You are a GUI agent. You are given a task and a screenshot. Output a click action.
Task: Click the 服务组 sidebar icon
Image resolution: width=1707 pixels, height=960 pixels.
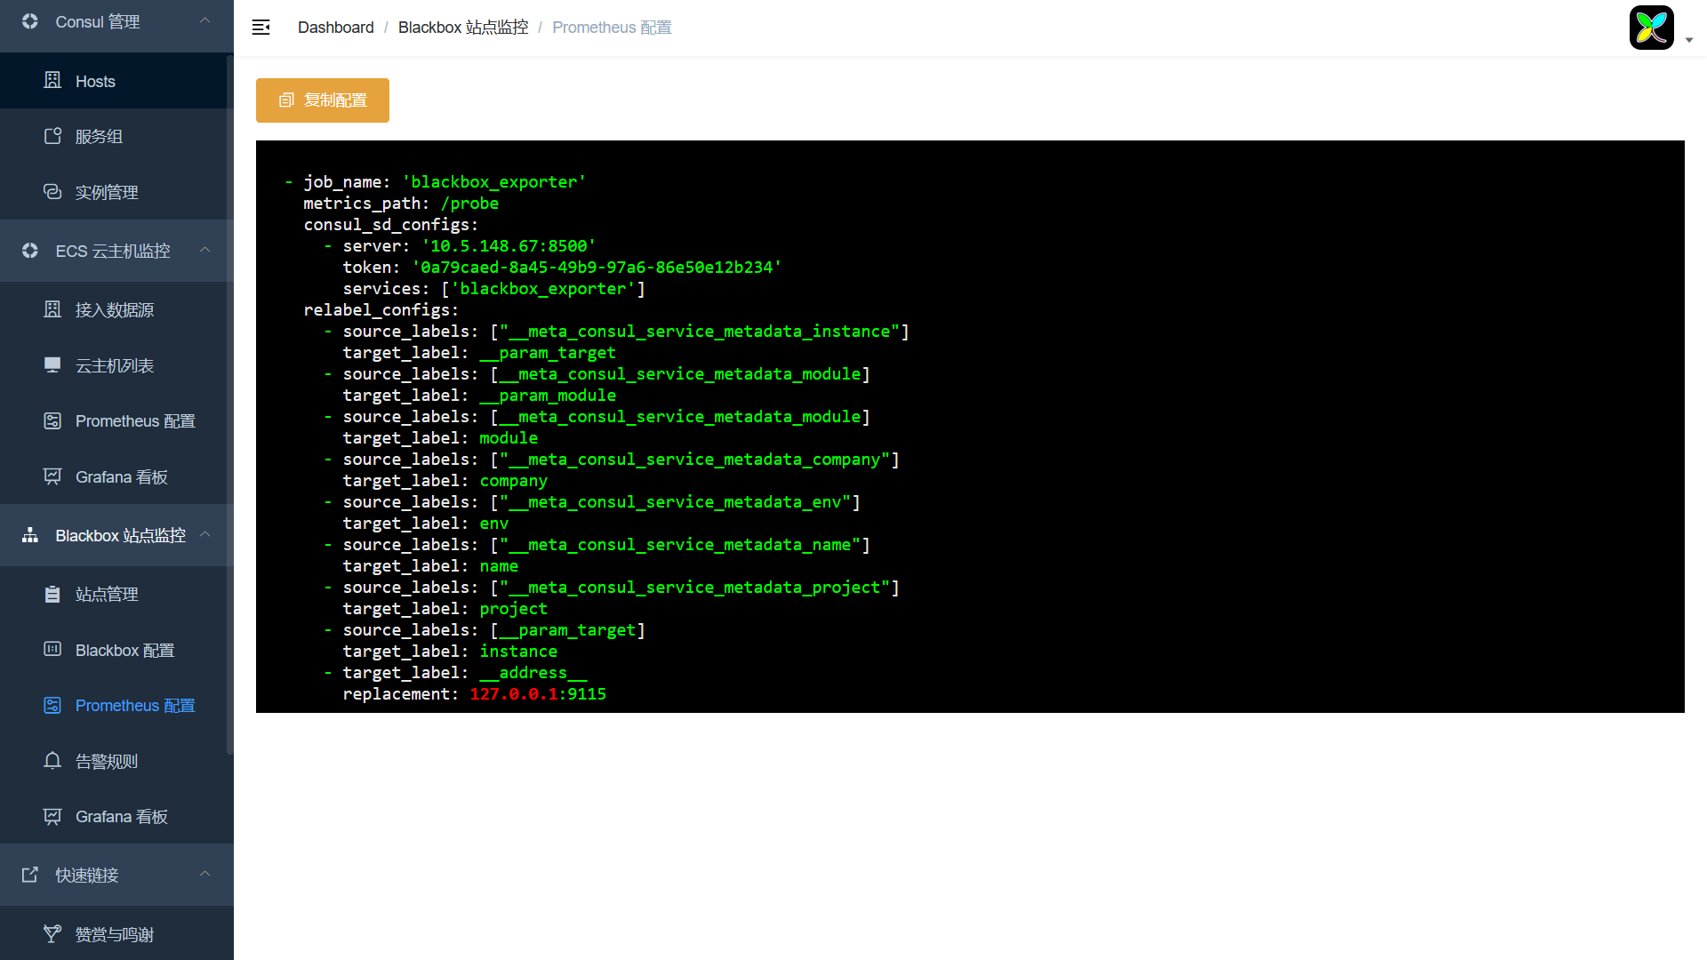point(52,136)
